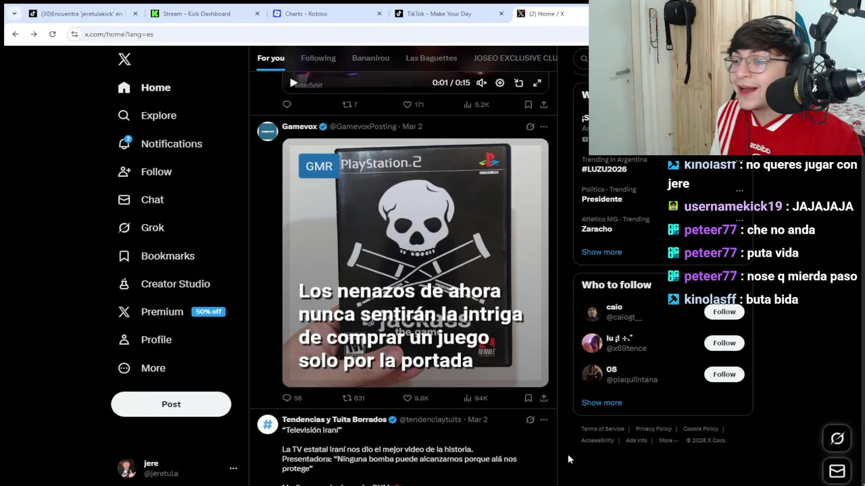865x486 pixels.
Task: Open the Follow page in the sidebar
Action: [x=145, y=171]
